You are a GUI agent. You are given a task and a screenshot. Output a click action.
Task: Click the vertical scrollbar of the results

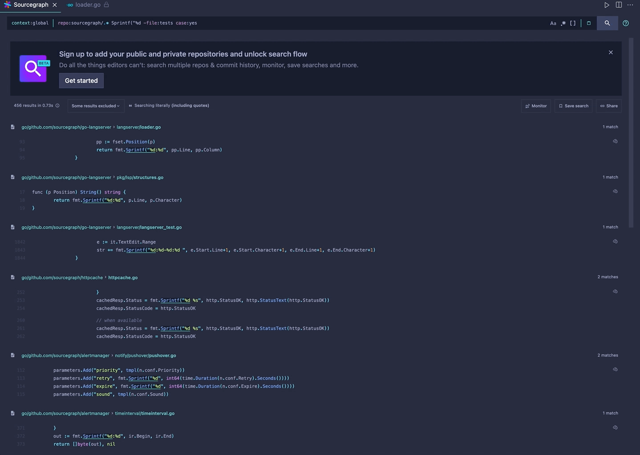(631, 134)
